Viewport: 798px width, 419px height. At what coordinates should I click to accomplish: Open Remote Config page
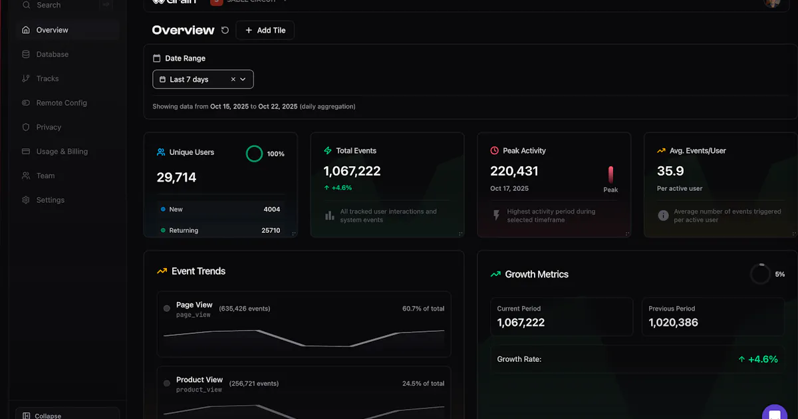67,103
